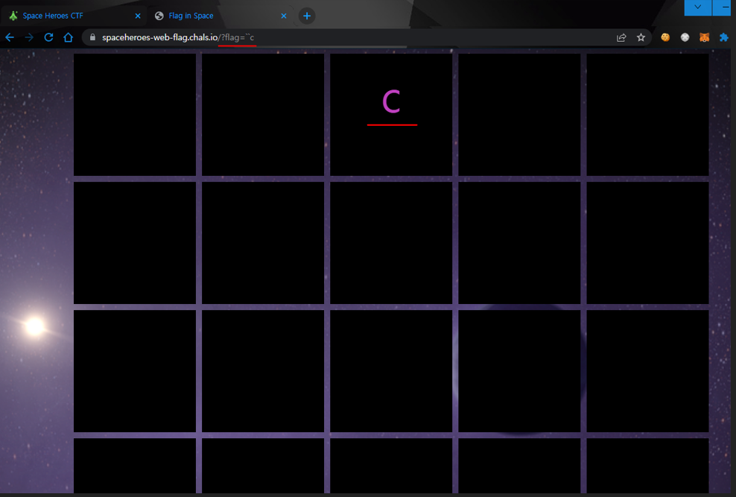Open the extensions puzzle menu

(x=724, y=37)
